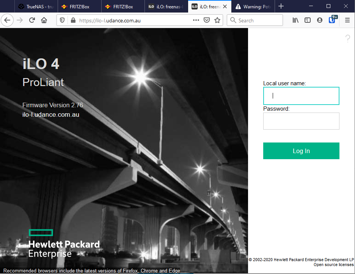Click the 2002-2020 HPE copyright text
The image size is (355, 274).
(x=301, y=260)
